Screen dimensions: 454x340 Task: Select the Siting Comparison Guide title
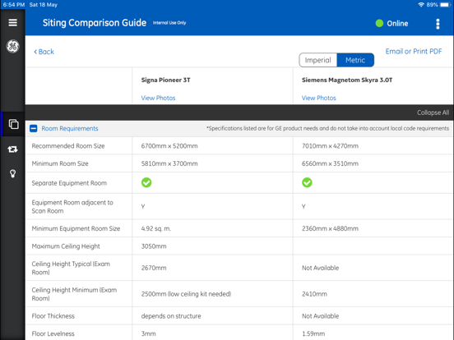coord(95,23)
